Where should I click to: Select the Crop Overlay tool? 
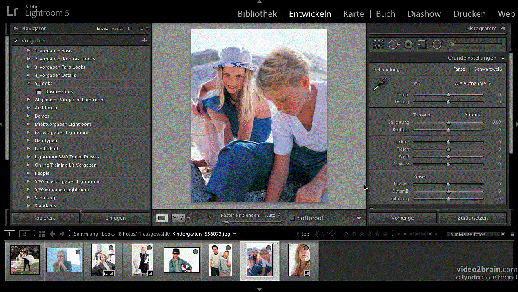pos(378,44)
